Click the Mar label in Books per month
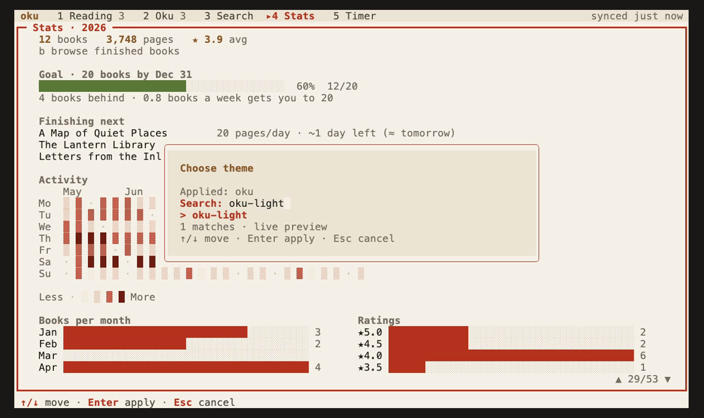The width and height of the screenshot is (704, 418). pyautogui.click(x=48, y=356)
